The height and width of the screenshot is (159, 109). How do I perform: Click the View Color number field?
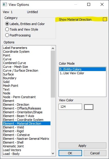[70, 107]
